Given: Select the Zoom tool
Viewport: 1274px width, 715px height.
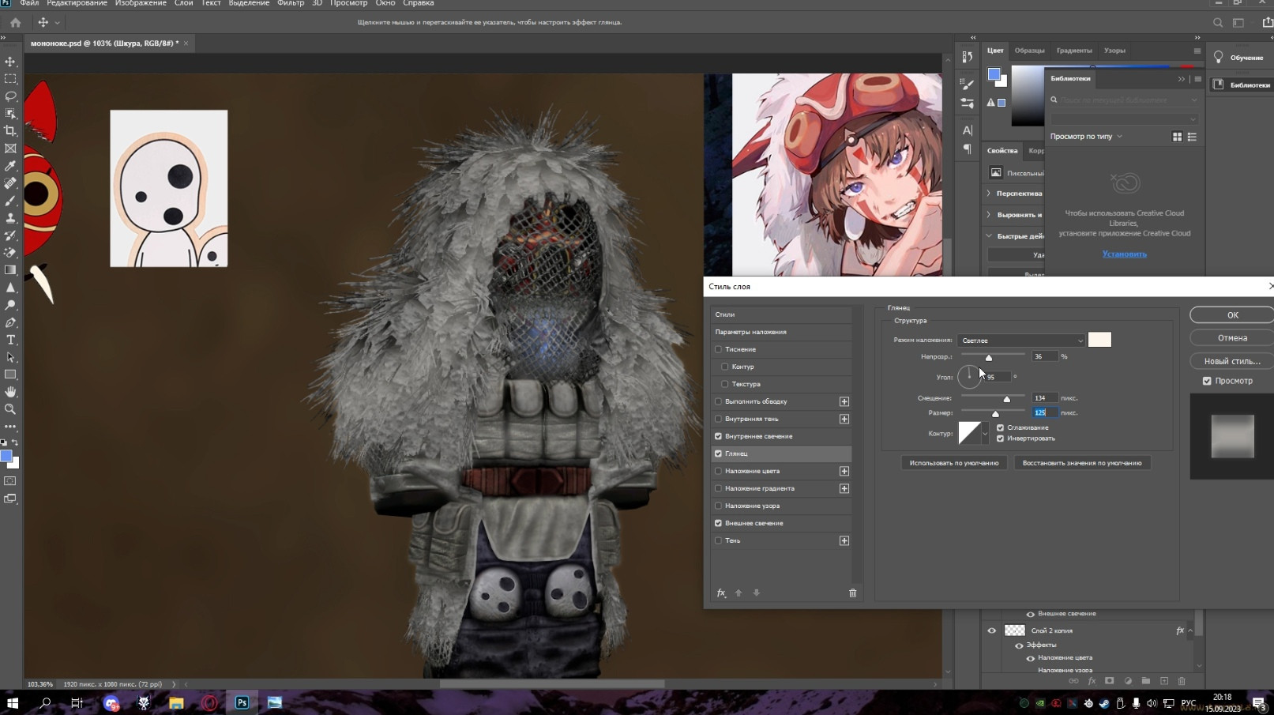Looking at the screenshot, I should (x=10, y=409).
